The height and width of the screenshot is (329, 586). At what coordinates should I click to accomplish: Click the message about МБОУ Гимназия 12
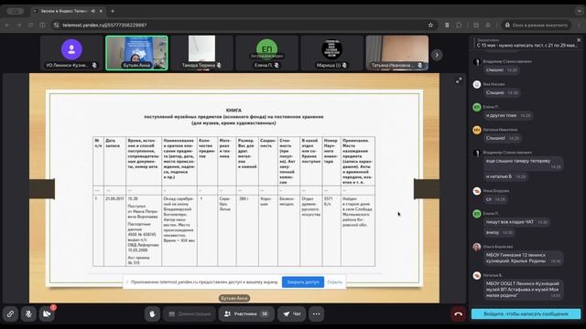(x=523, y=258)
